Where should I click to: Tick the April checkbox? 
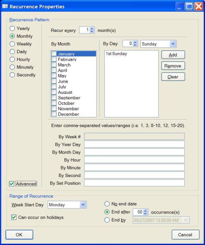(54, 70)
